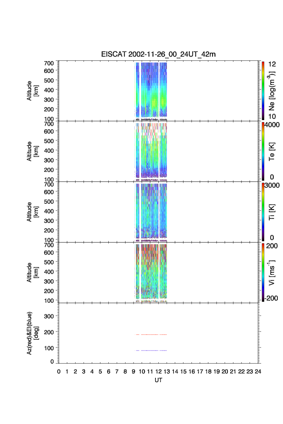Click the 12 hour tick on UT axis

pyautogui.click(x=159, y=371)
